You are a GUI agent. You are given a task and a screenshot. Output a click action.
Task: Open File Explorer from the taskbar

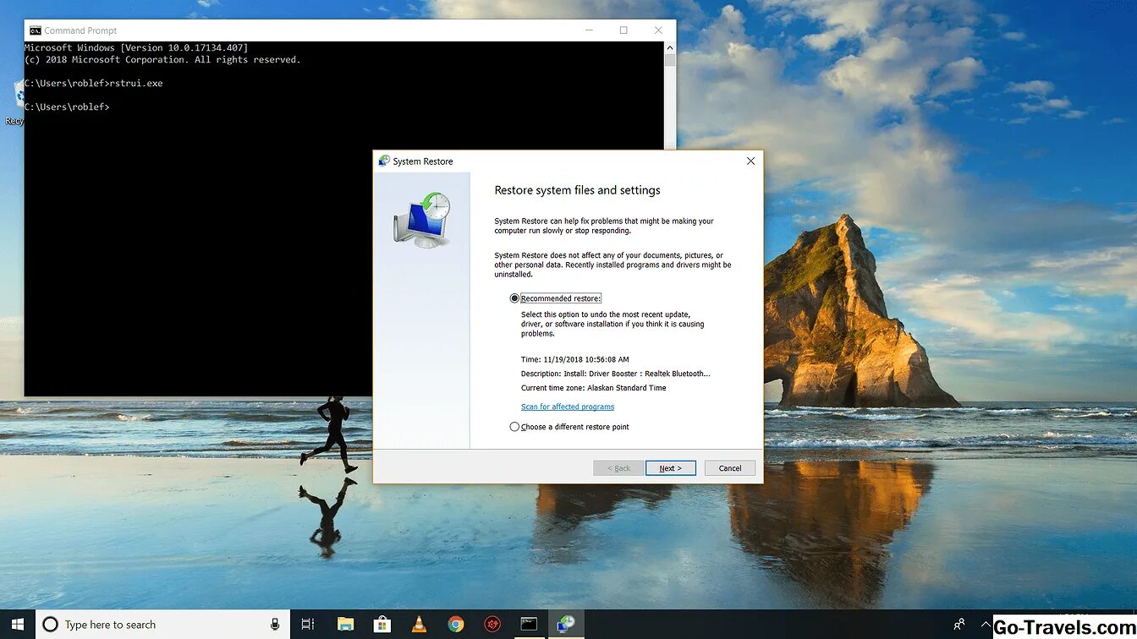pos(345,625)
